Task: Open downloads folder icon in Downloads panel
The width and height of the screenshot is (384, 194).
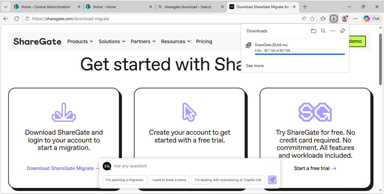Action: point(314,31)
